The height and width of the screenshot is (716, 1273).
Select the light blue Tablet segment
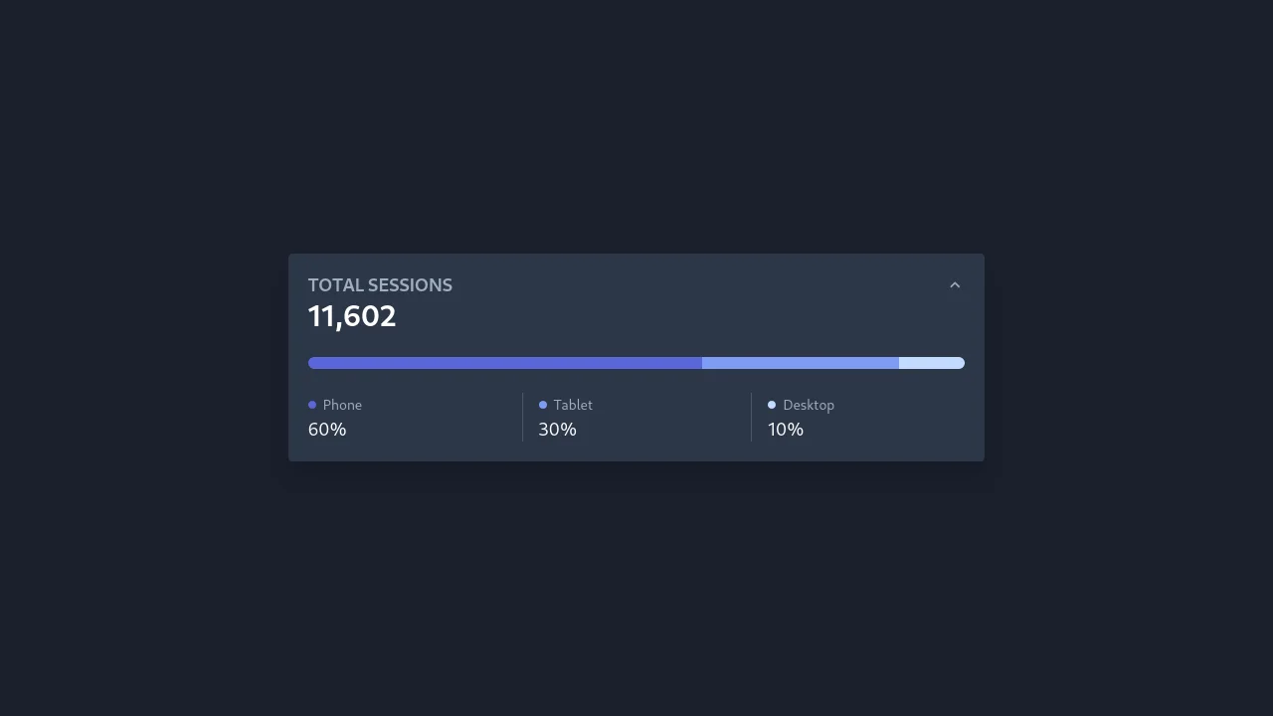pos(801,362)
